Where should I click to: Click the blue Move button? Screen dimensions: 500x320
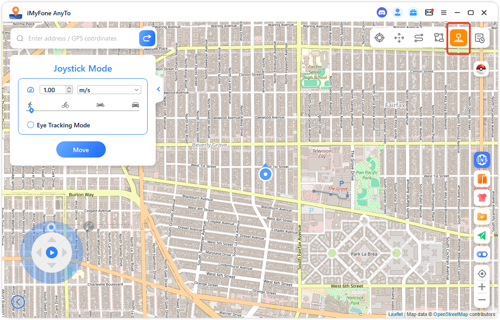pyautogui.click(x=81, y=150)
